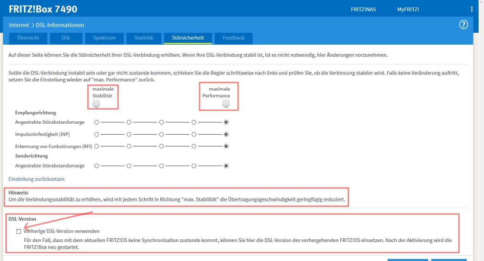Select max performance for Impulsstörfestigkeit (INP)
The height and width of the screenshot is (261, 484).
pos(226,134)
